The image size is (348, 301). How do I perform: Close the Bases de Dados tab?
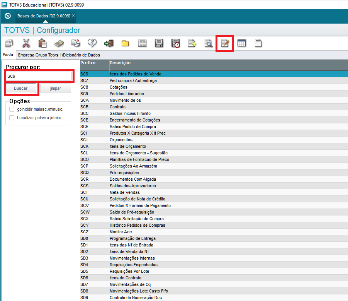point(73,15)
